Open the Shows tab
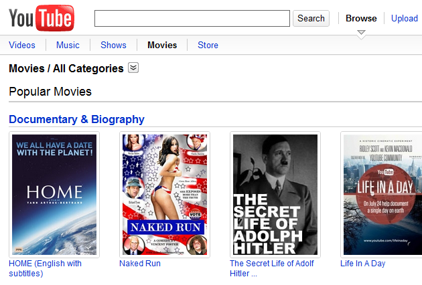Image resolution: width=422 pixels, height=285 pixels. pos(113,45)
